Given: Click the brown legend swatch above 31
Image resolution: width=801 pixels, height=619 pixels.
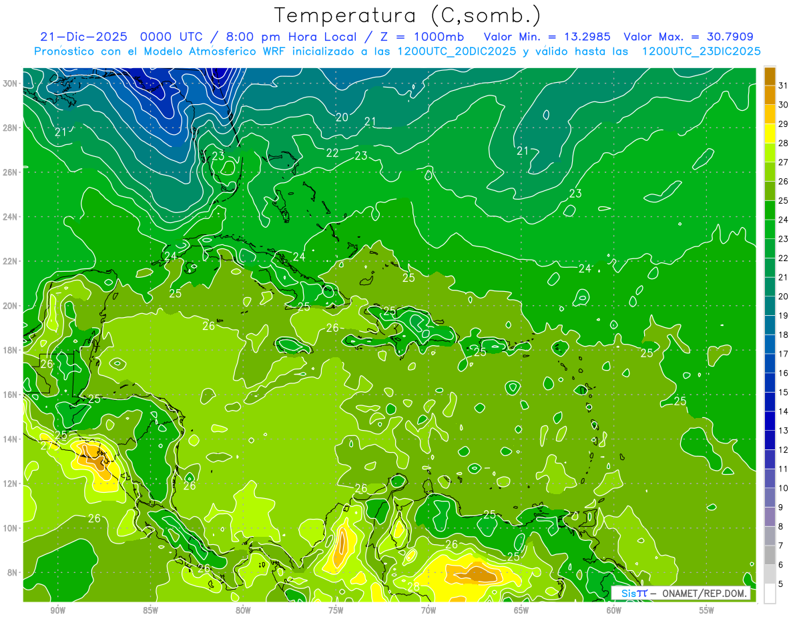Looking at the screenshot, I should tap(770, 76).
